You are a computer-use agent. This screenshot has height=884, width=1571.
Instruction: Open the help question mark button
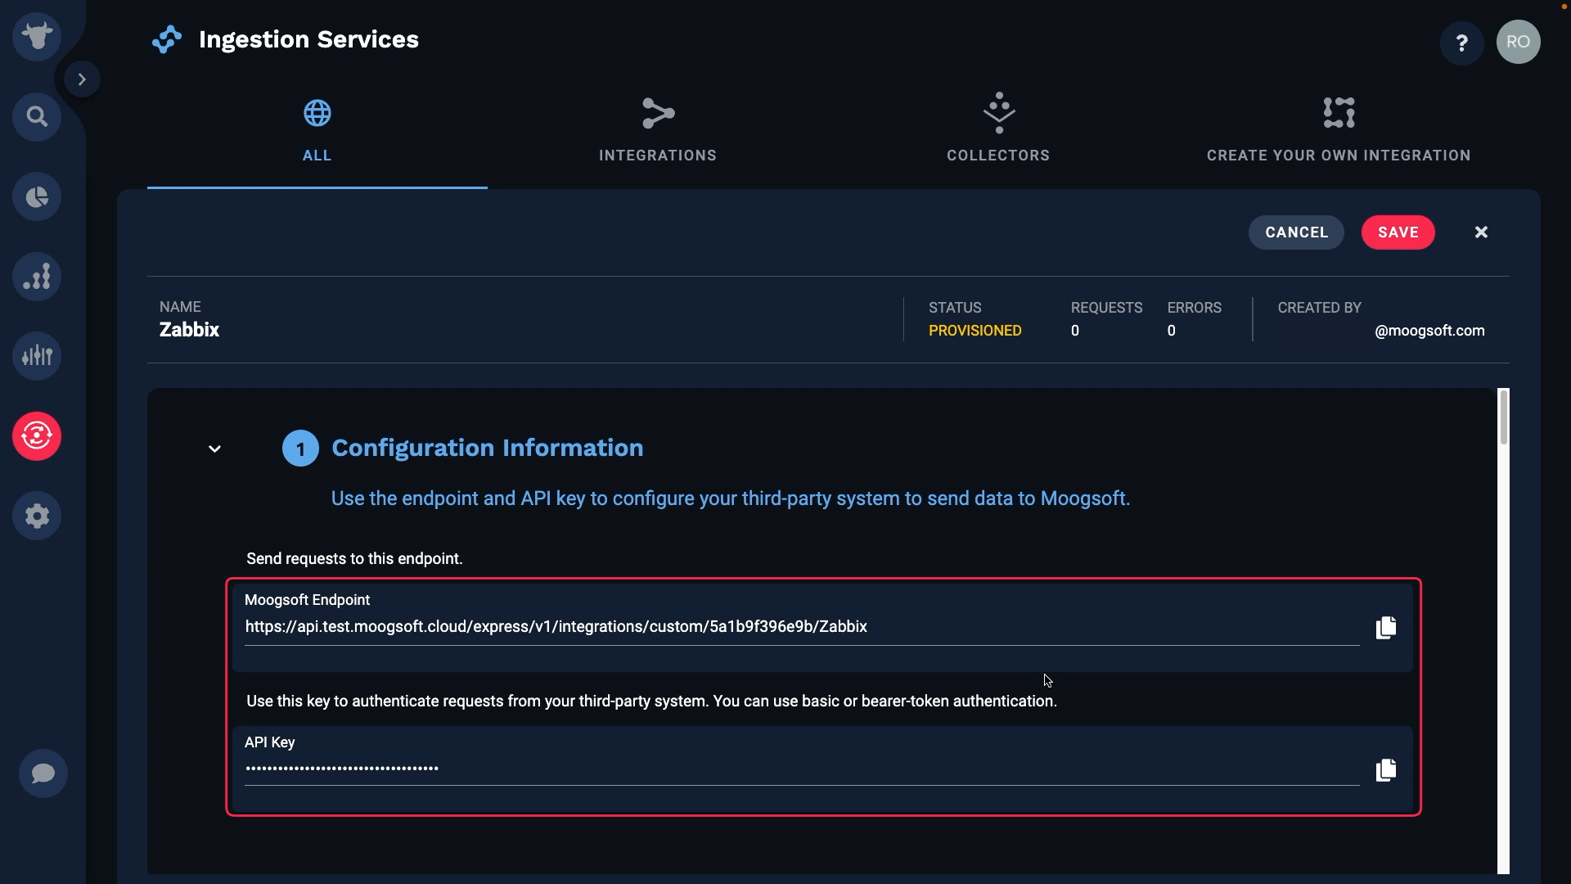[x=1462, y=43]
